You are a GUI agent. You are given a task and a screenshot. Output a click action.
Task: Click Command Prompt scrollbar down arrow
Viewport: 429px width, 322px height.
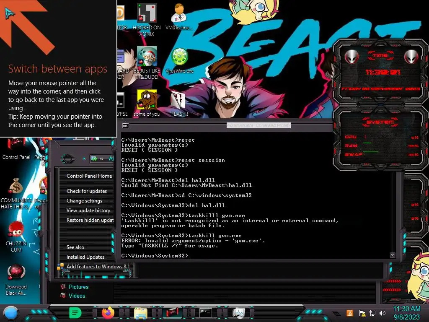(x=393, y=255)
